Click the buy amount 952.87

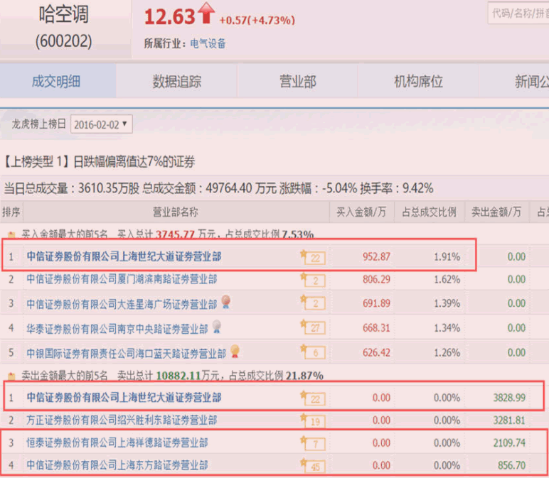point(376,256)
